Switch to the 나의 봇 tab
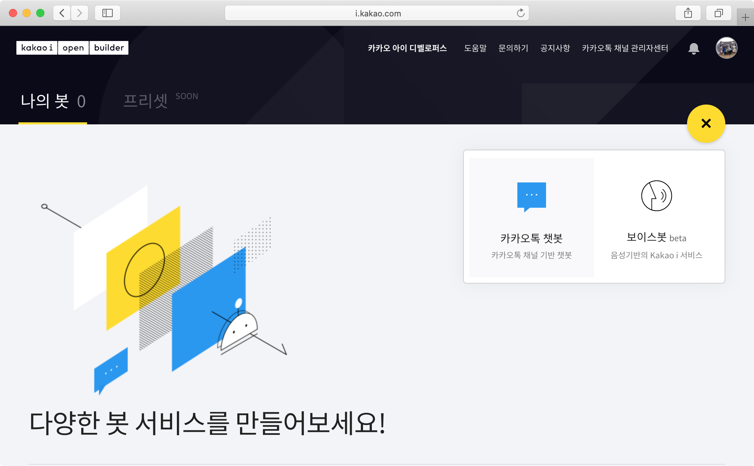Viewport: 754px width, 466px height. (53, 101)
